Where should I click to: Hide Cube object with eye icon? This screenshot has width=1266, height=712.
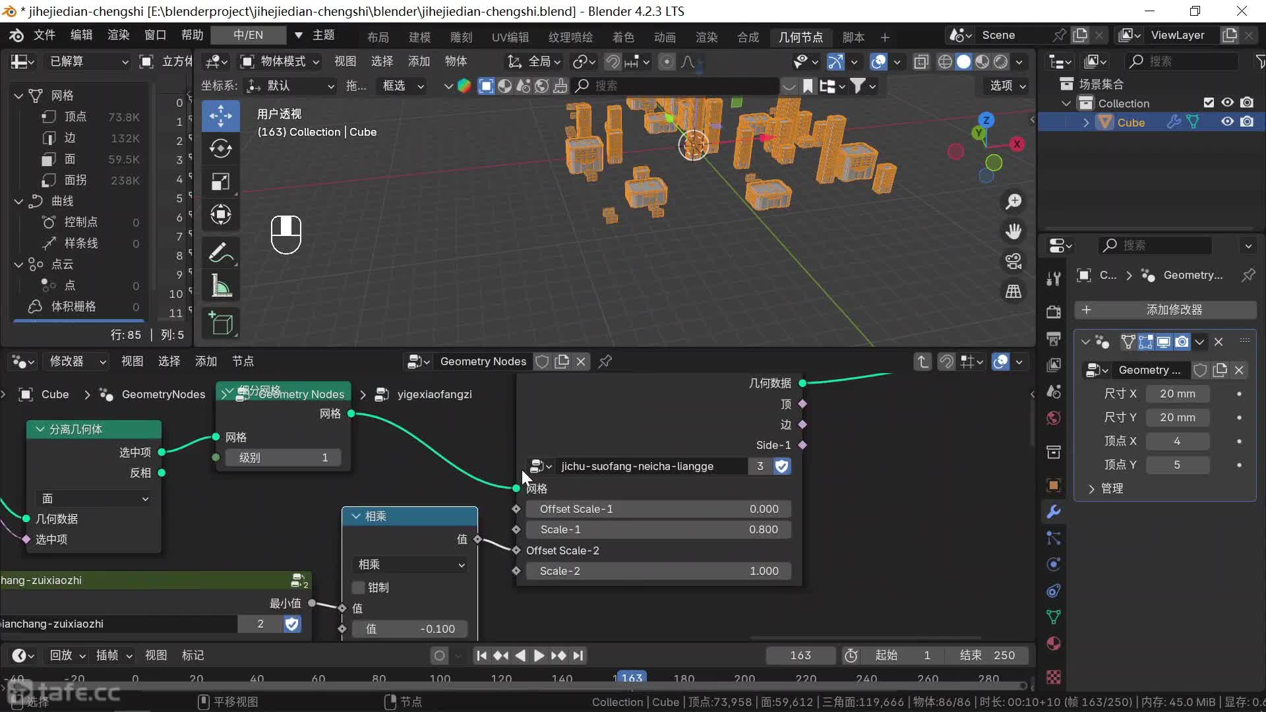click(1227, 122)
